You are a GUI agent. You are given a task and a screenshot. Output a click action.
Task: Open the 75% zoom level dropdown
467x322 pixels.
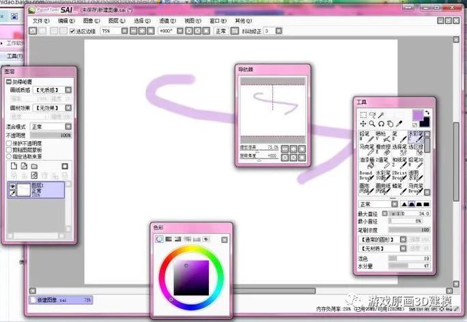tap(124, 31)
